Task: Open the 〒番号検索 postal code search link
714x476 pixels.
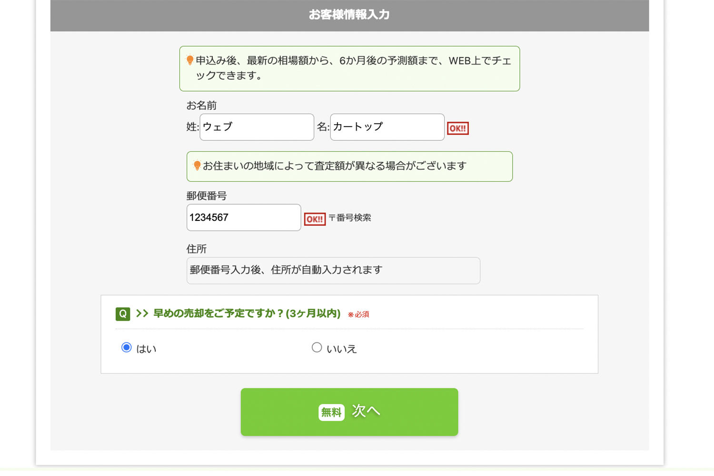Action: tap(350, 218)
